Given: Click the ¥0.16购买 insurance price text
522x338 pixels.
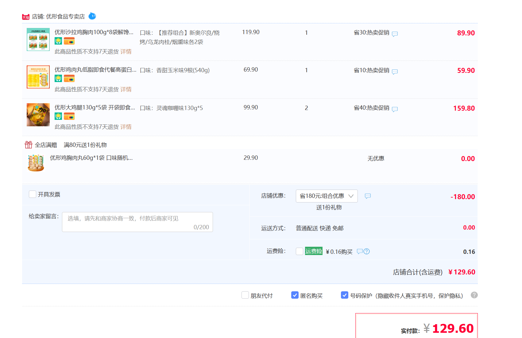Looking at the screenshot, I should click(x=339, y=252).
